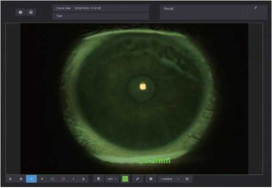Select the pointer cursor tool

point(10,179)
